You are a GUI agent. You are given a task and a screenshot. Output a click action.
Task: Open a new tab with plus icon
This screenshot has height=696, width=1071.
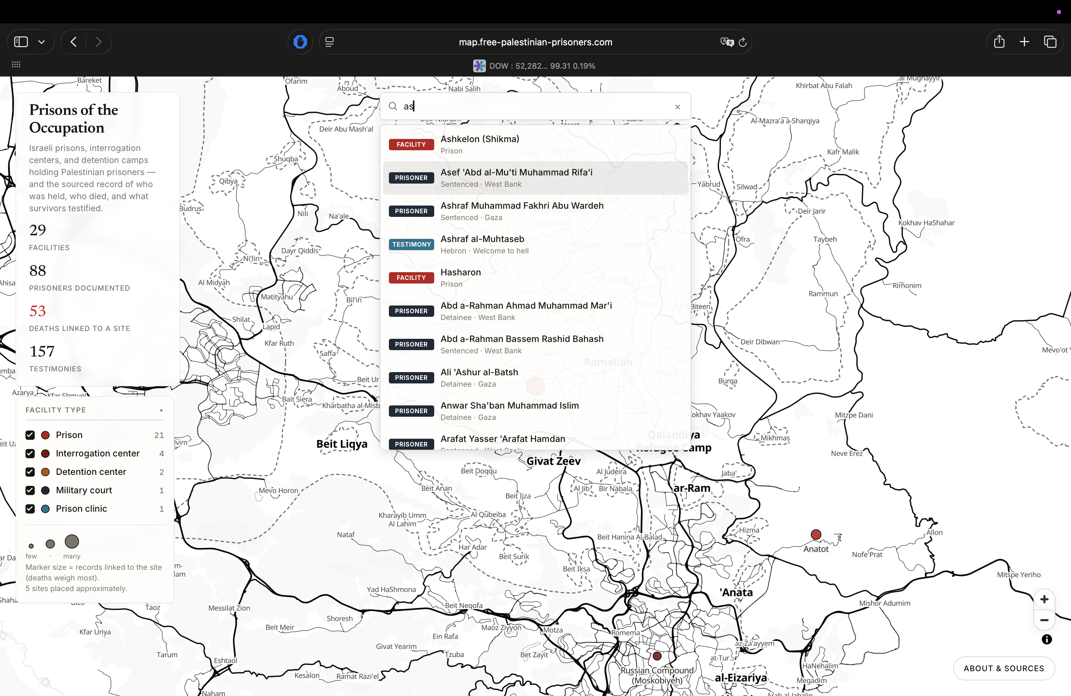point(1024,42)
